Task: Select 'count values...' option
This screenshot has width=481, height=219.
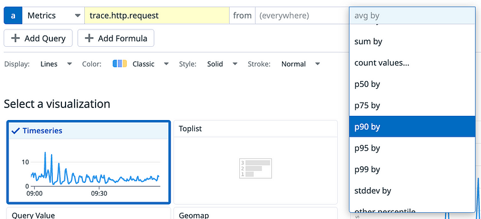Action: (x=412, y=63)
